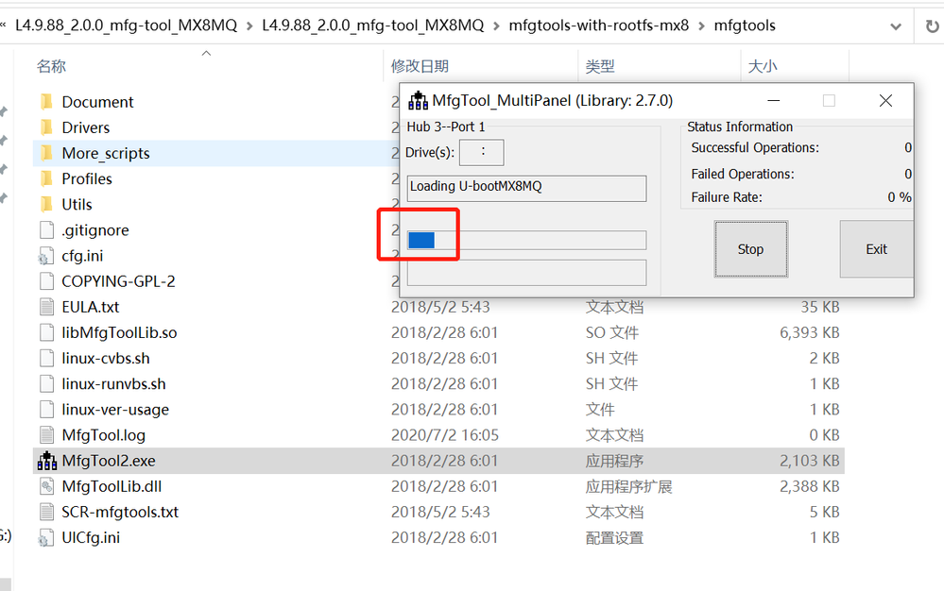Select the MfgTool.log file icon
The height and width of the screenshot is (591, 944).
coord(46,435)
